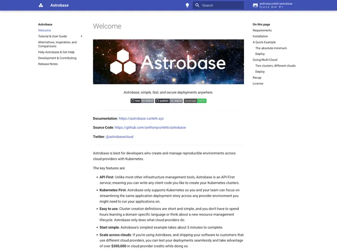Jump to Requirements section
The width and height of the screenshot is (337, 251).
[262, 30]
